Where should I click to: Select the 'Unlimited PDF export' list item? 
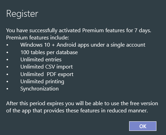tap(47, 74)
